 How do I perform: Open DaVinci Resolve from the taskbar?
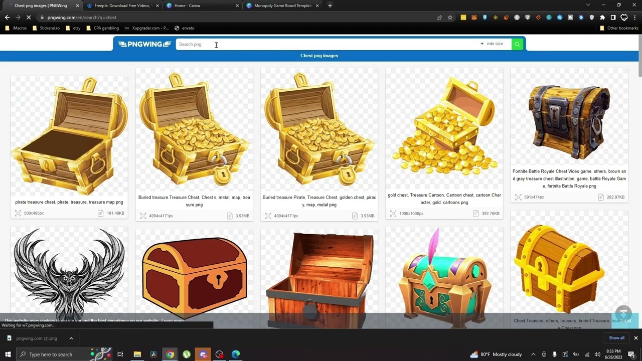(153, 354)
